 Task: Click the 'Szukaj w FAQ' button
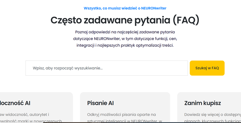coord(207,68)
